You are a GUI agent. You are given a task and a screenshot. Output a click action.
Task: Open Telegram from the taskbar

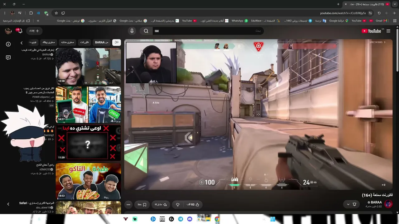[x=180, y=219]
